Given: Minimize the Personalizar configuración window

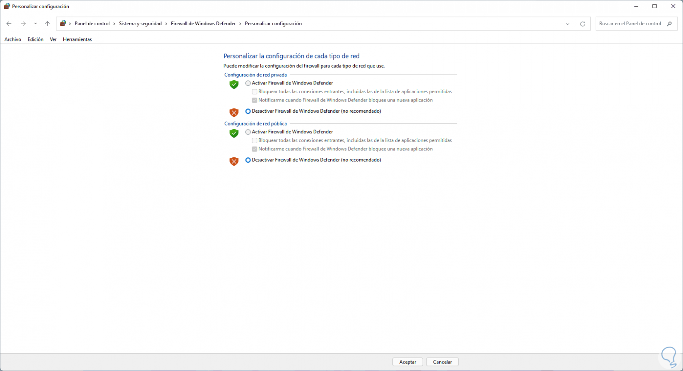Looking at the screenshot, I should click(636, 6).
